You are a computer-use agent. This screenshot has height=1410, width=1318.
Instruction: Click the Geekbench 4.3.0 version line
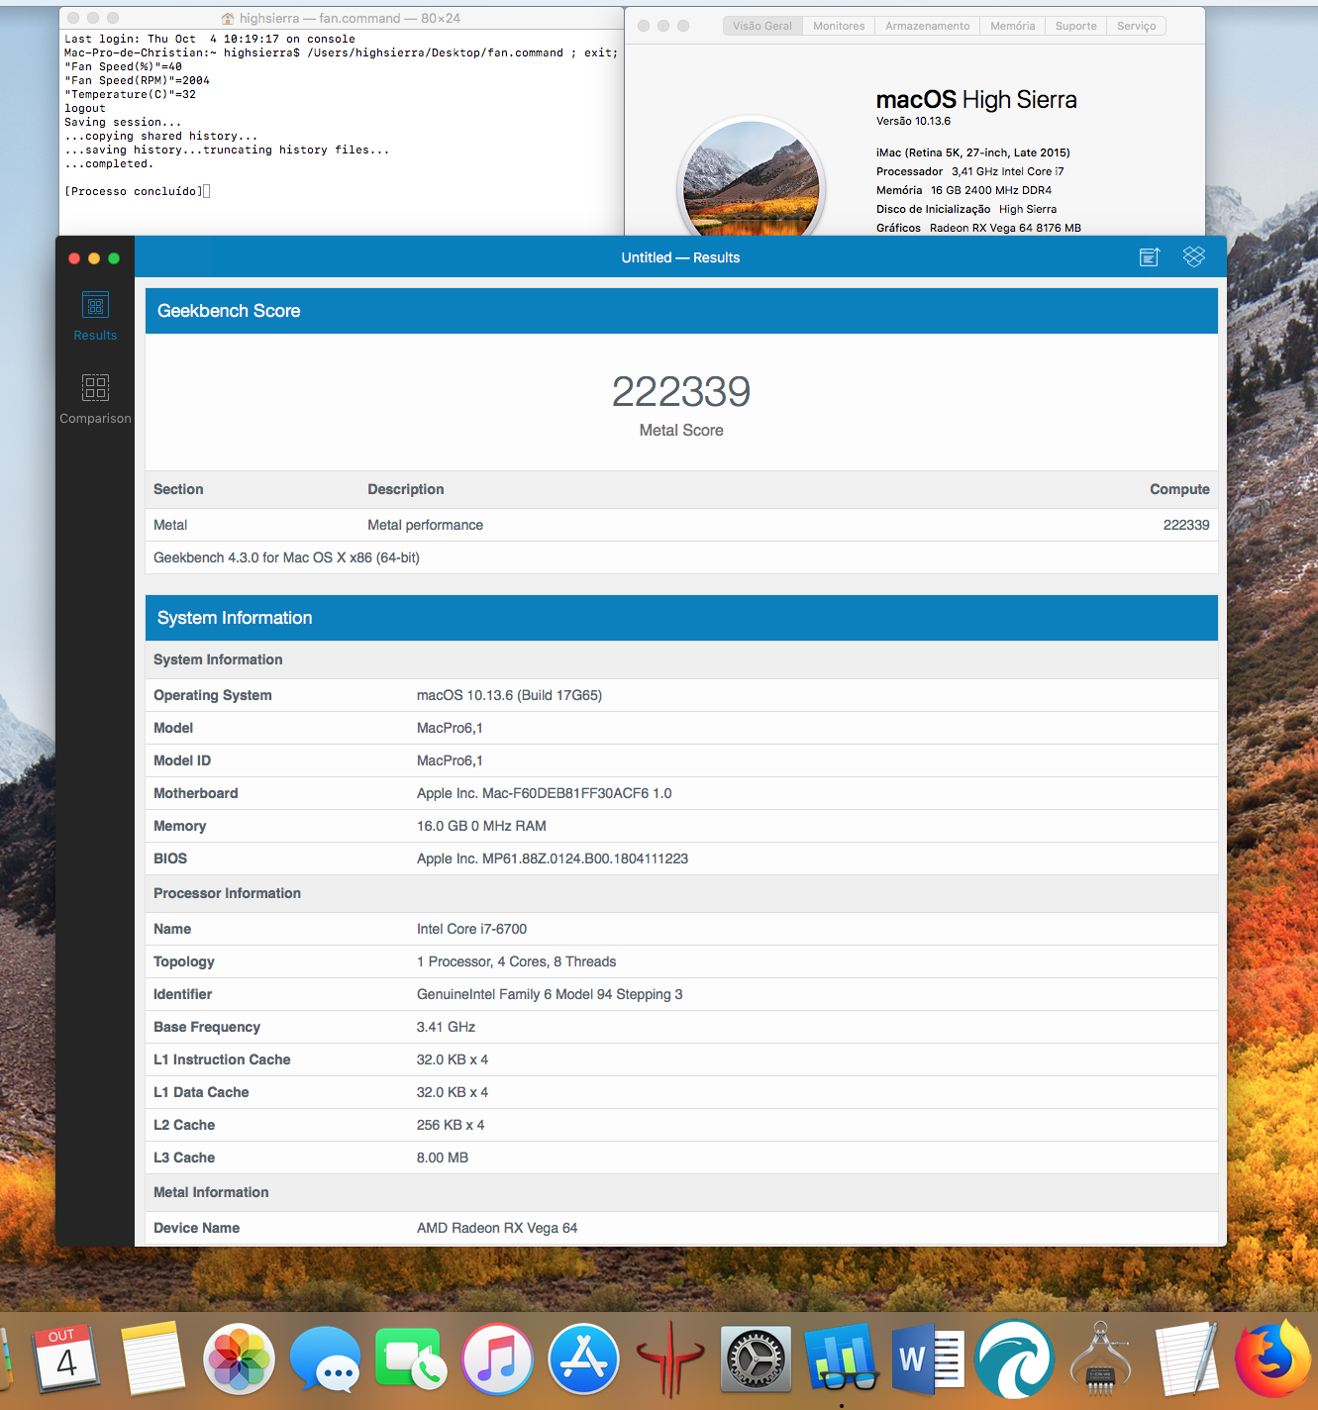(286, 557)
